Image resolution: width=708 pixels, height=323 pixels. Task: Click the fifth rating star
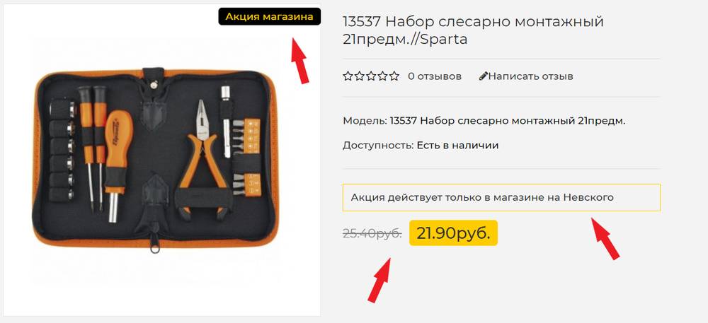[394, 76]
